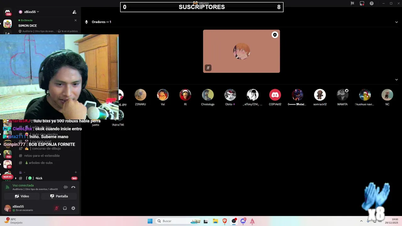Open Obito's audience avatar
402x226 pixels.
coord(230,95)
